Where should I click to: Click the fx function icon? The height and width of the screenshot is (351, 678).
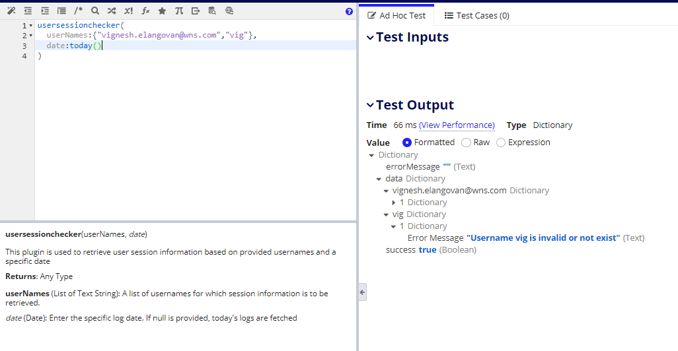pos(145,11)
